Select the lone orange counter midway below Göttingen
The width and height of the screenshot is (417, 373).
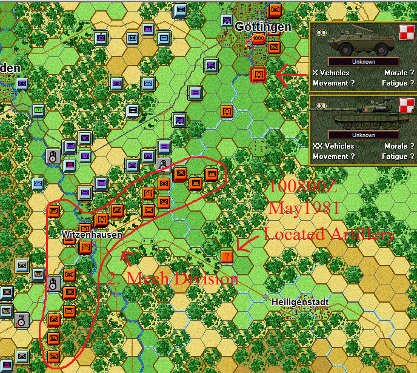227,111
